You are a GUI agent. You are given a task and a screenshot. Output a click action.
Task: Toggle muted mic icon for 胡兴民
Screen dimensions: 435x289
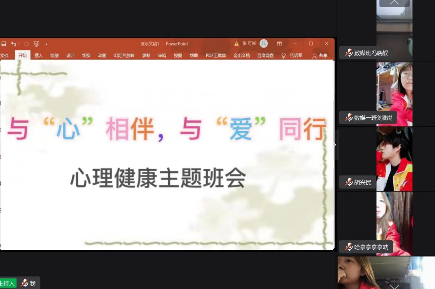[349, 182]
